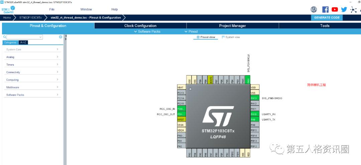Screen dimensions: 361x165
Task: Click the VDDA pin
Action: pyautogui.click(x=182, y=130)
